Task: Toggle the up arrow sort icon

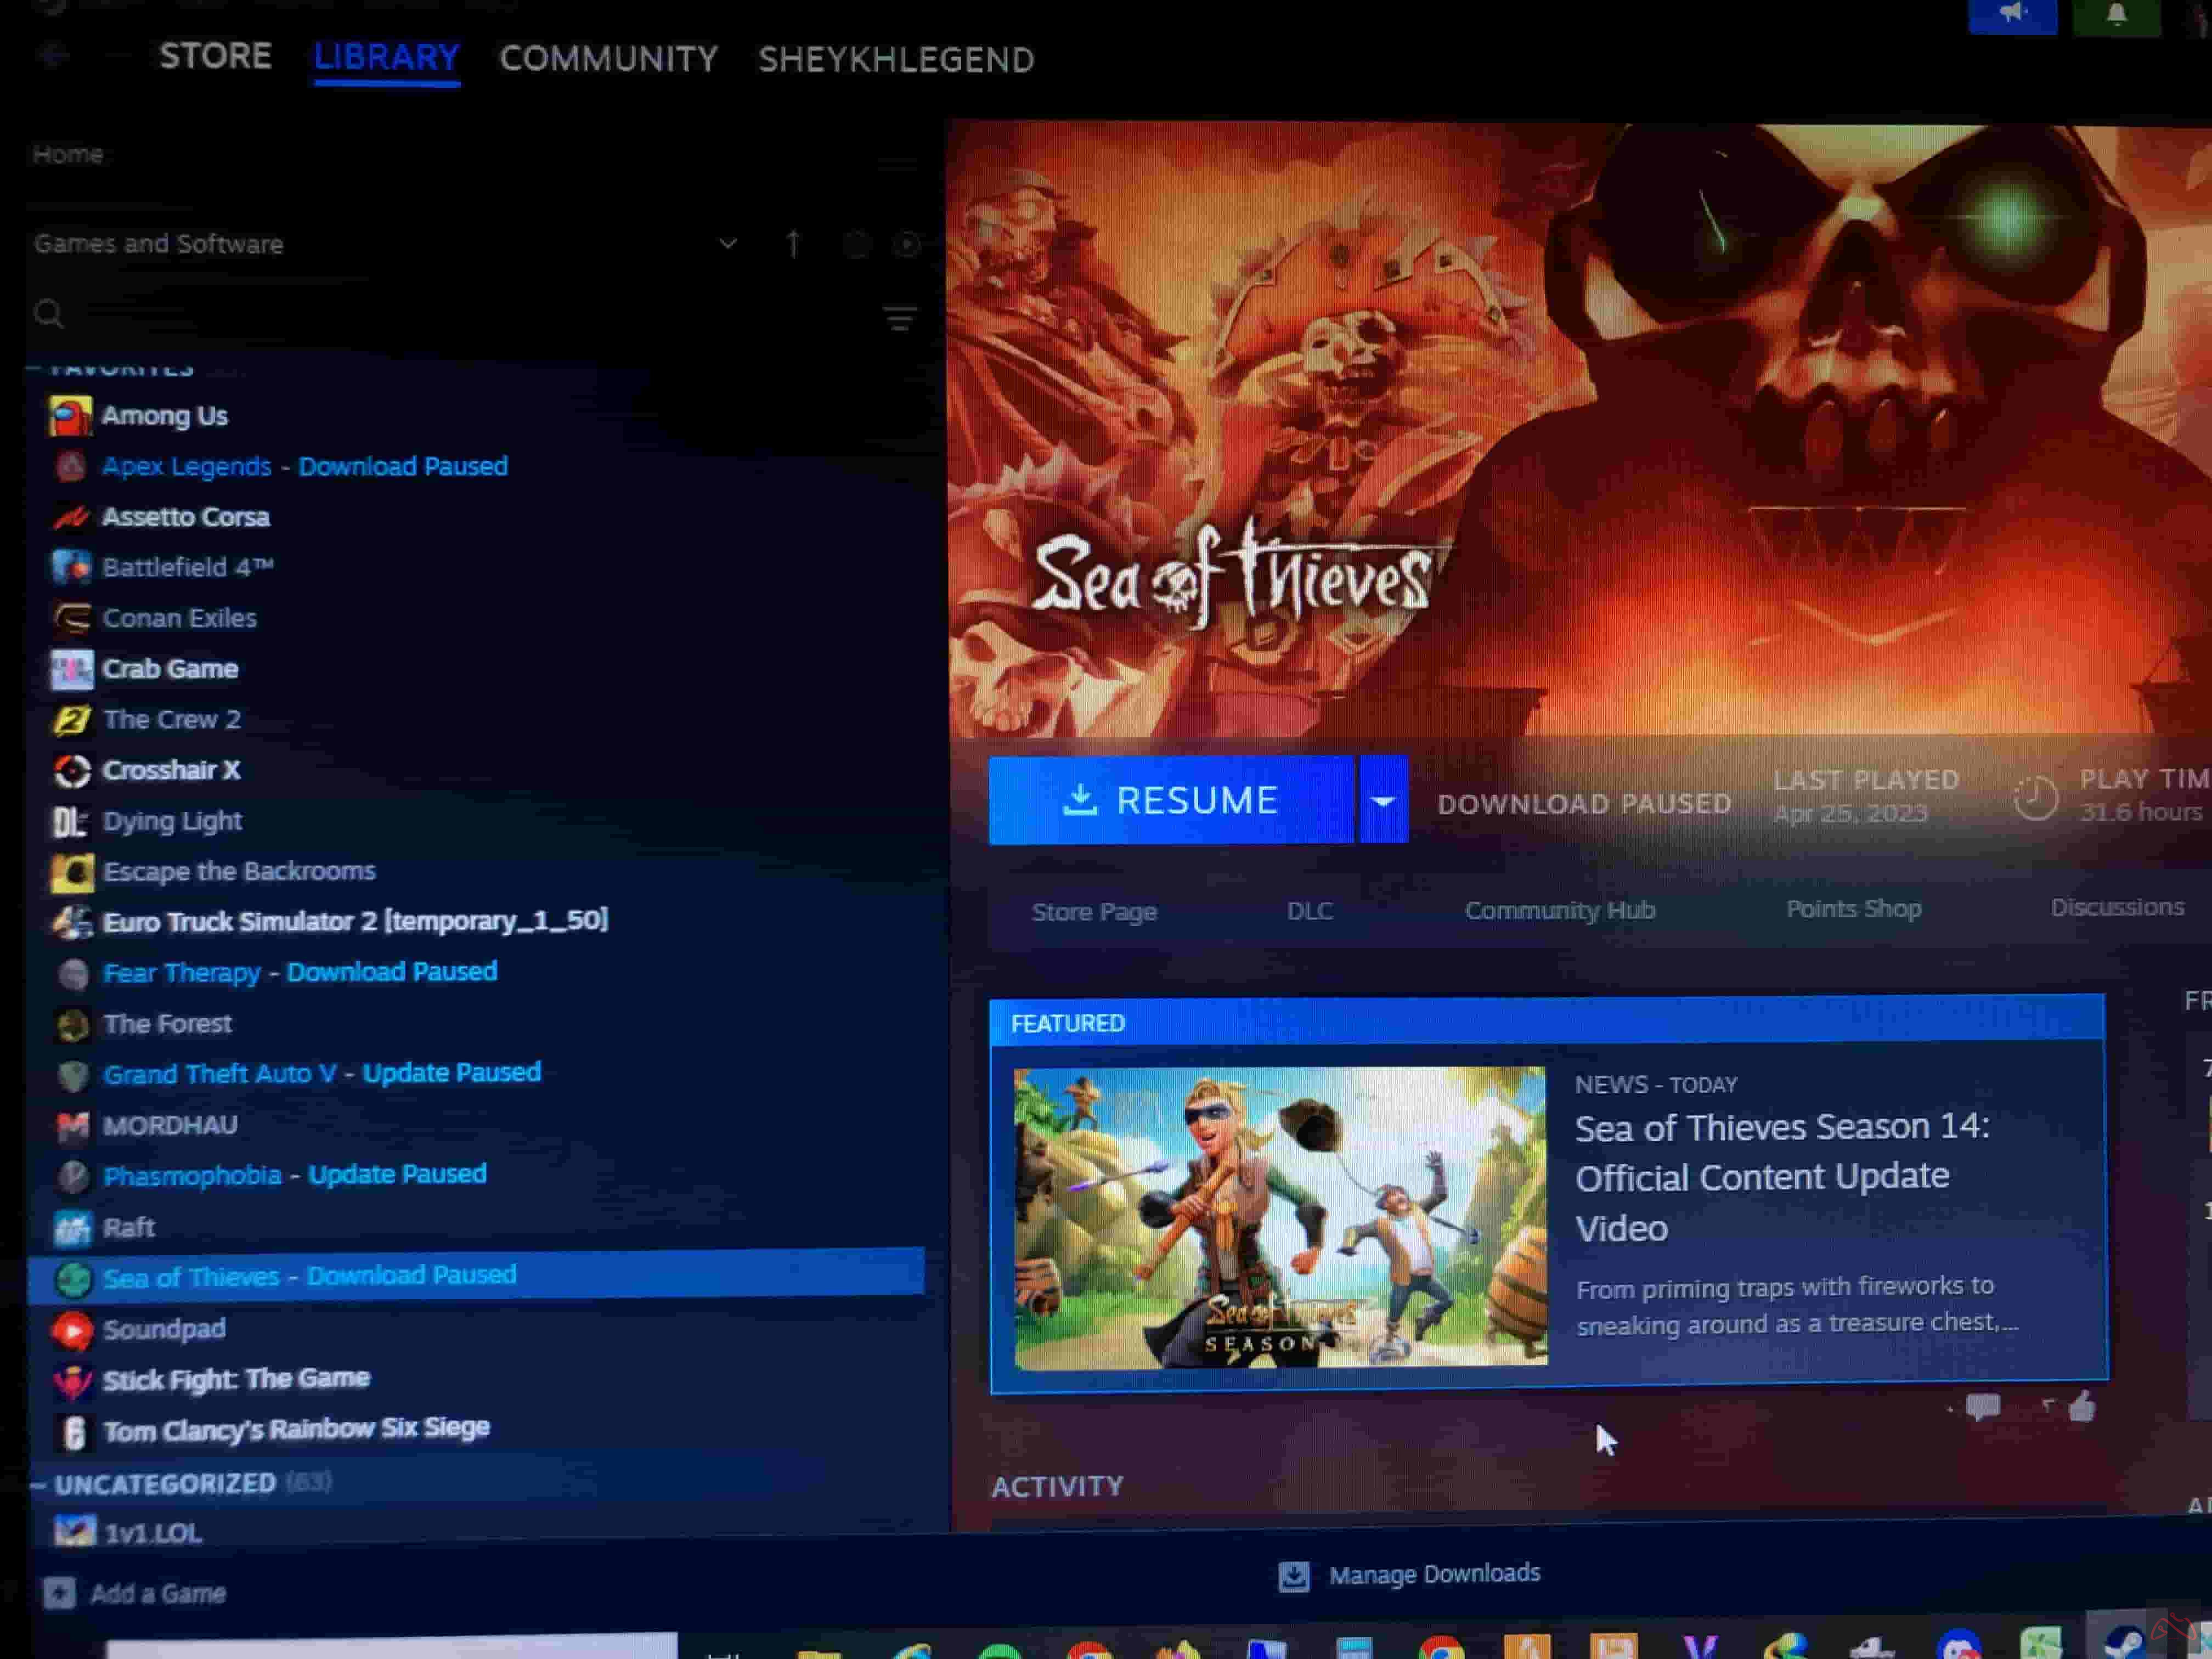Action: point(793,244)
